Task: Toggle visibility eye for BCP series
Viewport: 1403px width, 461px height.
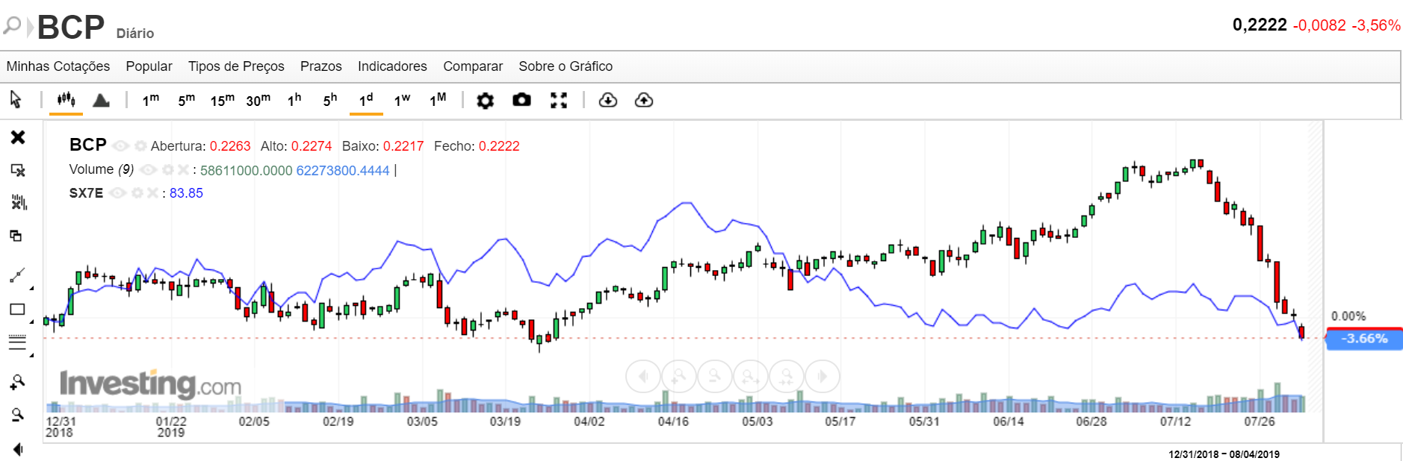Action: click(120, 146)
